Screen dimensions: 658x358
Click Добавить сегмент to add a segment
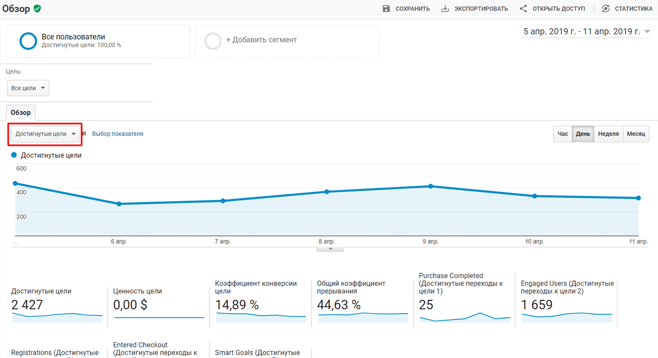click(x=261, y=40)
